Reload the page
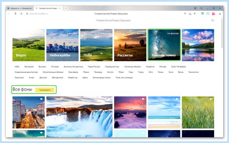 (21, 14)
